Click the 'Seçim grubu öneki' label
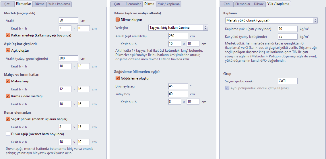 (239, 81)
